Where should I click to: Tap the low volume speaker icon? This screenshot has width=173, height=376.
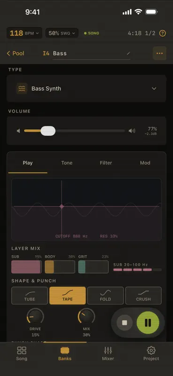click(x=18, y=131)
